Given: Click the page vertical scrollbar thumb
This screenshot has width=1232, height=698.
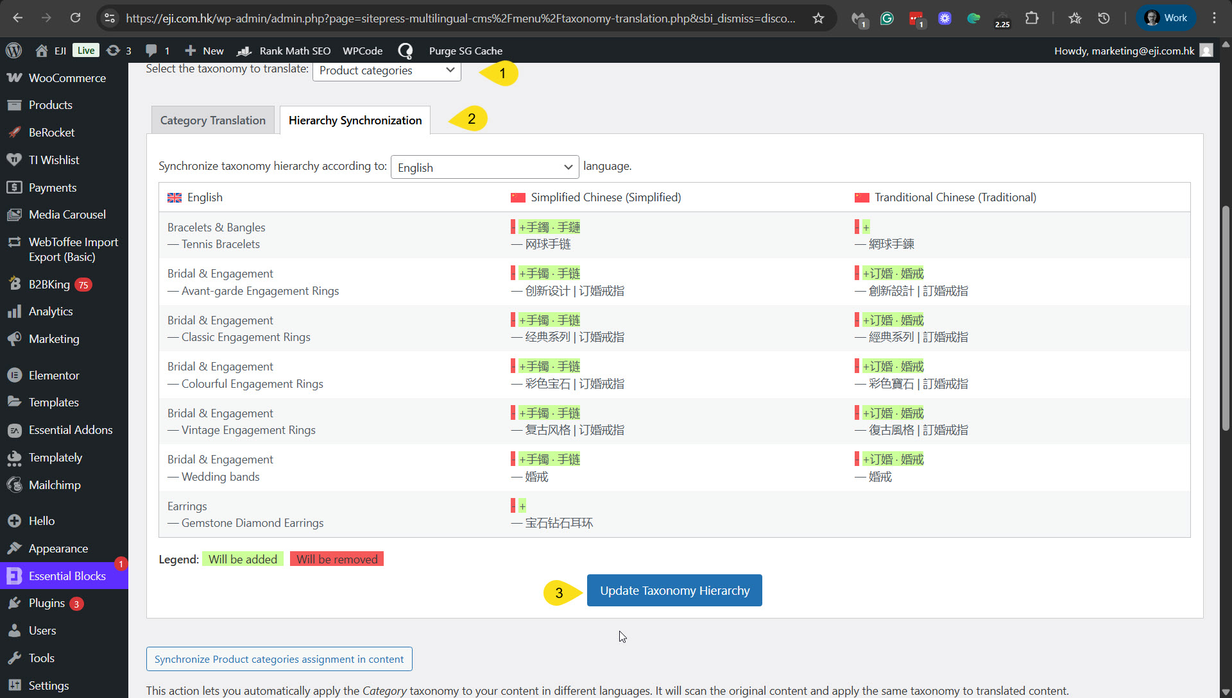Looking at the screenshot, I should point(1226,317).
